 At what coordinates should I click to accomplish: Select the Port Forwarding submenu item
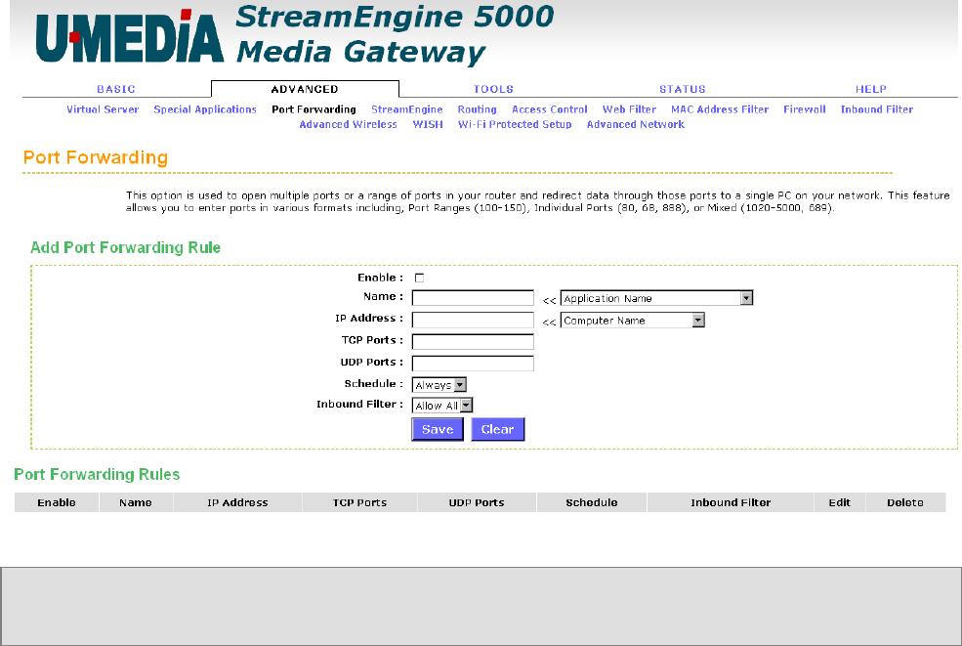pos(314,109)
